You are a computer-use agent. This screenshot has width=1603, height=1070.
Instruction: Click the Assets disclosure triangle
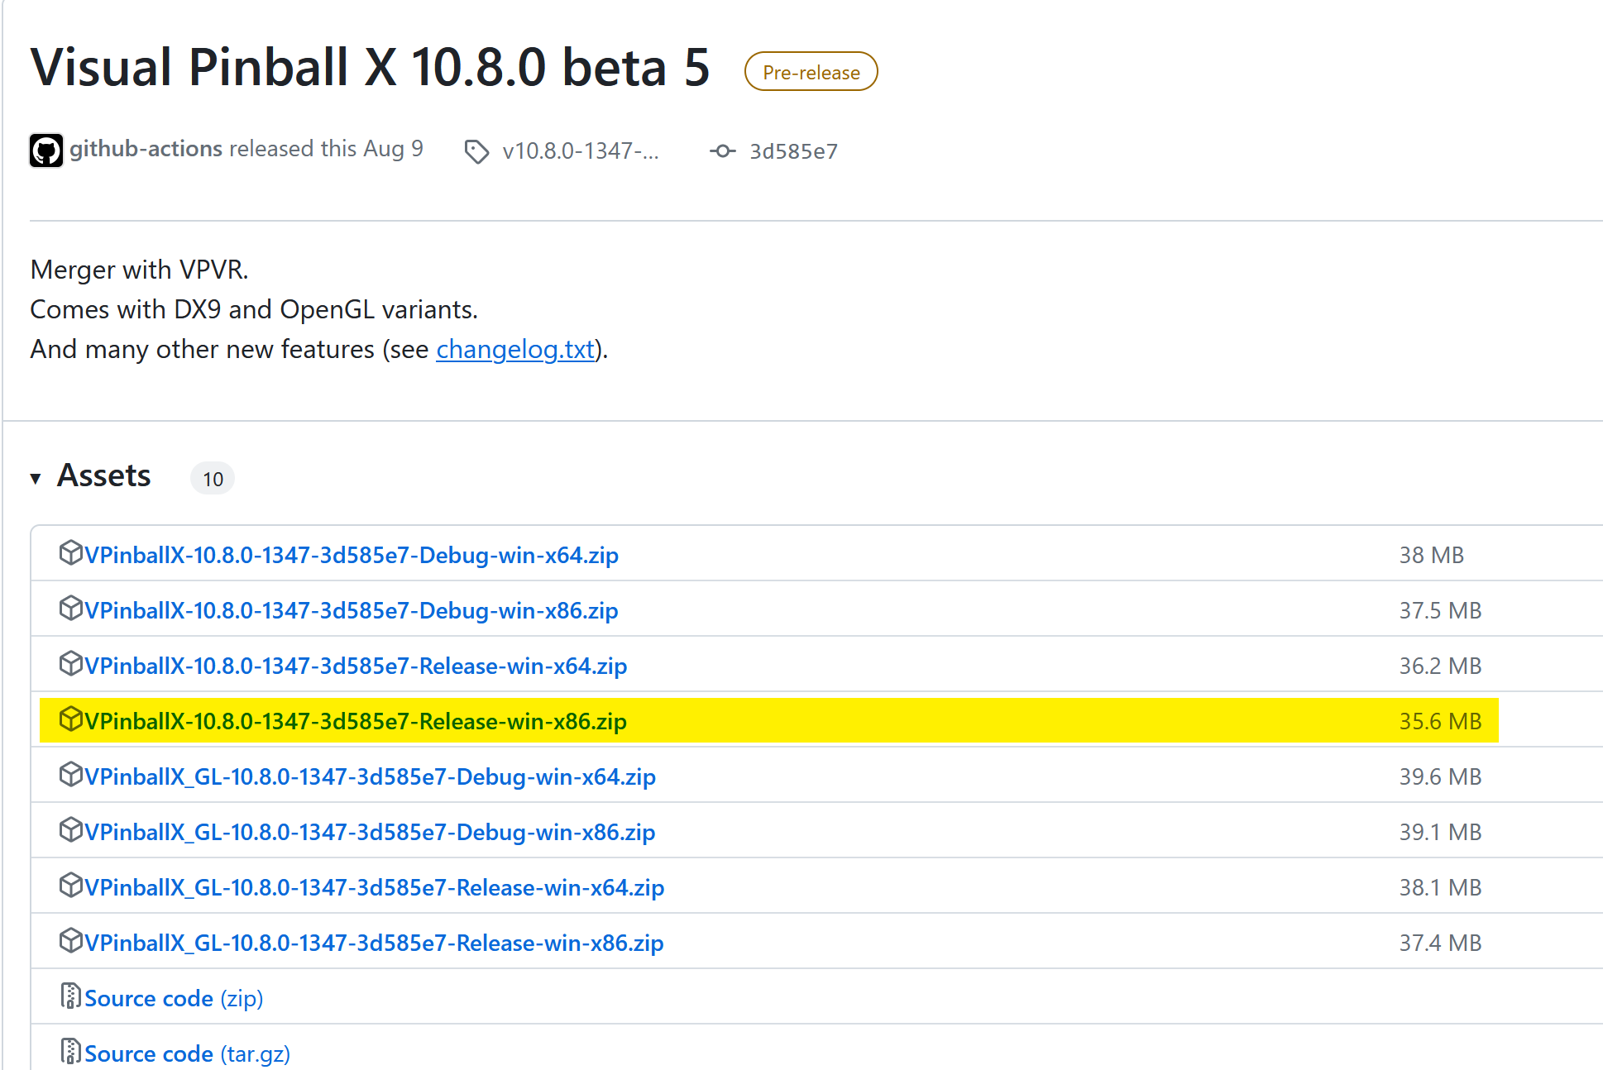point(36,477)
